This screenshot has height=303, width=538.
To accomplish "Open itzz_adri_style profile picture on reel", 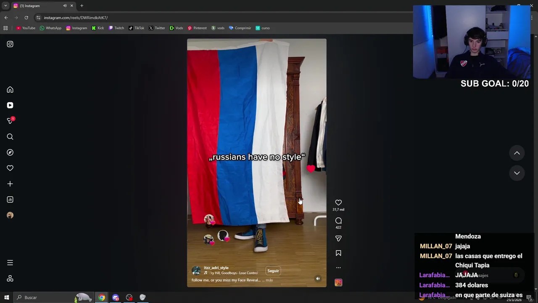I will click(196, 271).
